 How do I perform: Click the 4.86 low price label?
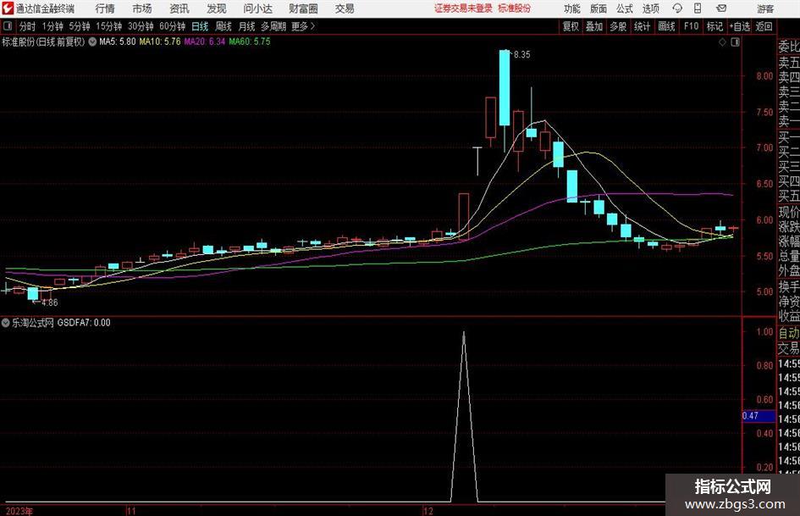(x=49, y=302)
